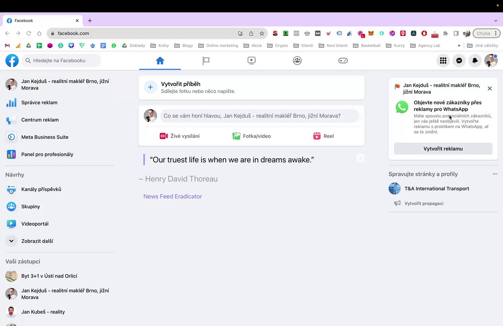Image resolution: width=503 pixels, height=326 pixels.
Task: Click the Vytvořit reklamu button
Action: [443, 149]
